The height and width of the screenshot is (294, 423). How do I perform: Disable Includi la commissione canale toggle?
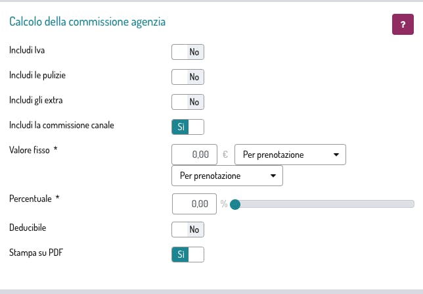188,126
